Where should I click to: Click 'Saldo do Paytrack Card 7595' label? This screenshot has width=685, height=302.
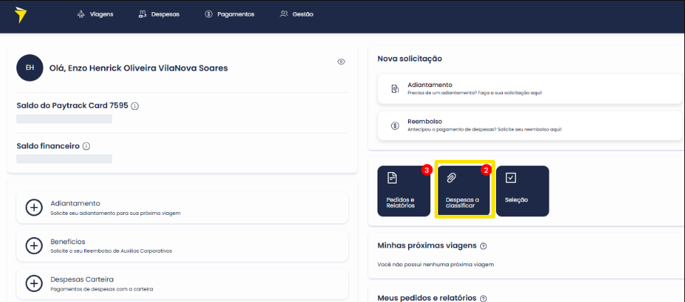point(72,106)
